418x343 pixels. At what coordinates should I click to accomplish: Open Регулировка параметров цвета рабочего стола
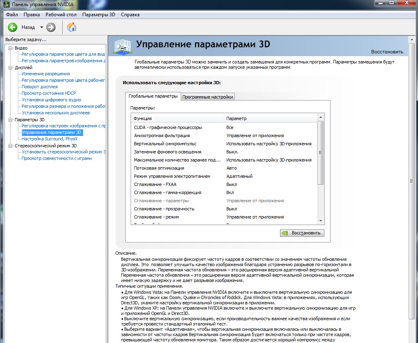coord(63,80)
